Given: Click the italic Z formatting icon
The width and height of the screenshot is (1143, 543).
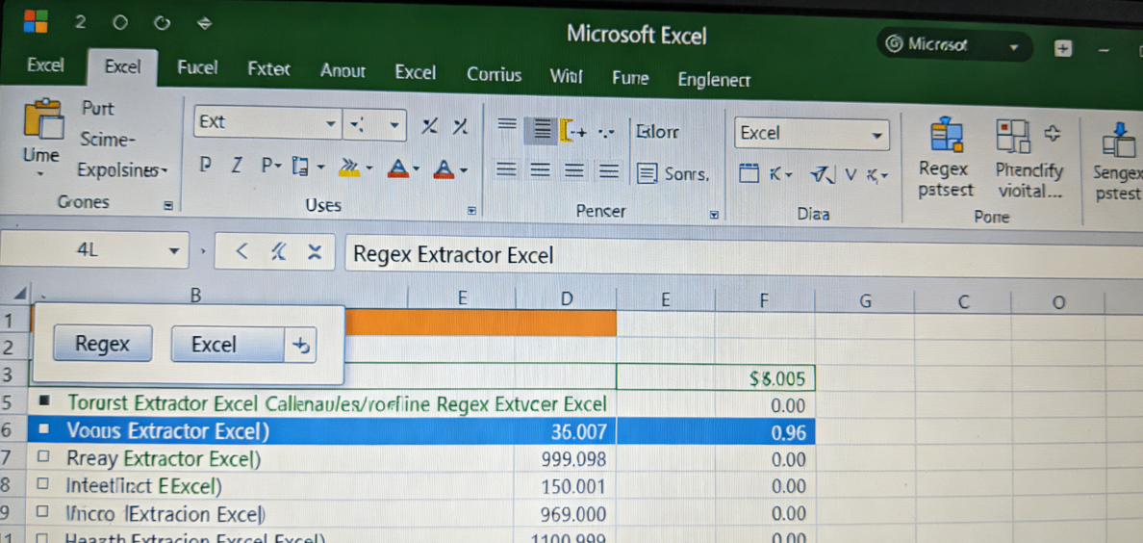Looking at the screenshot, I should click(236, 167).
